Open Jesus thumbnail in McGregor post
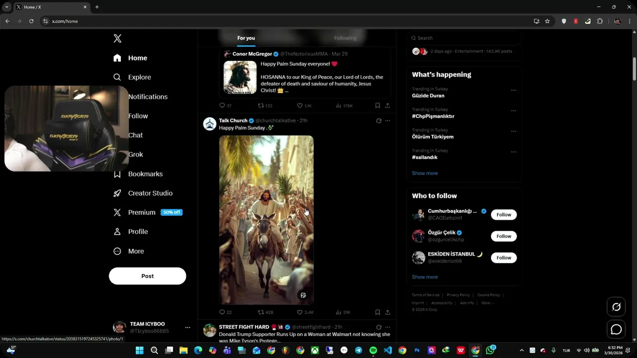 pos(240,78)
